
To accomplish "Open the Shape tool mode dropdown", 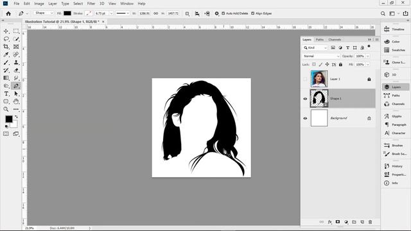I will (44, 13).
